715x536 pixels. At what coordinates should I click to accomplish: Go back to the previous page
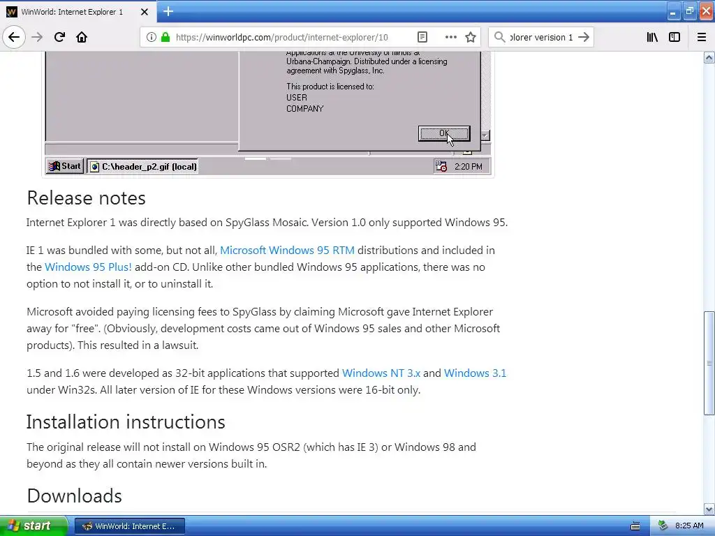14,37
